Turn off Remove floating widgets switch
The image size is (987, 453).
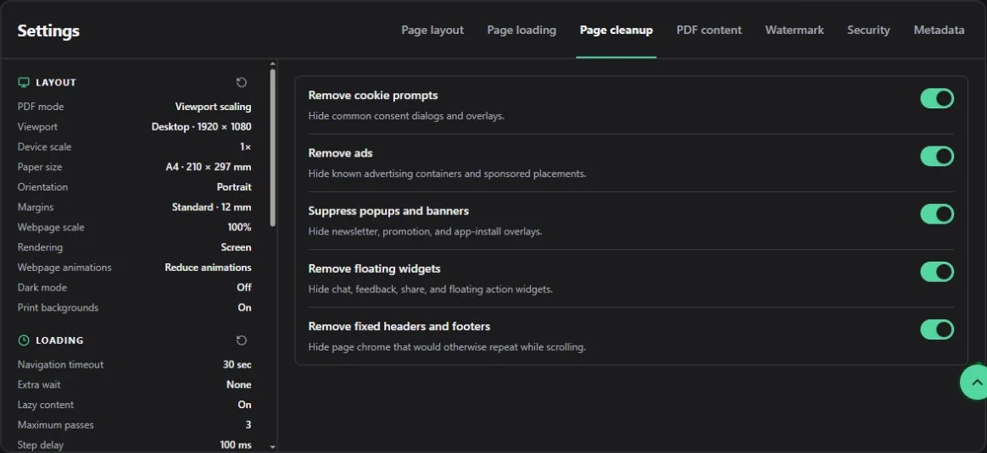(937, 272)
